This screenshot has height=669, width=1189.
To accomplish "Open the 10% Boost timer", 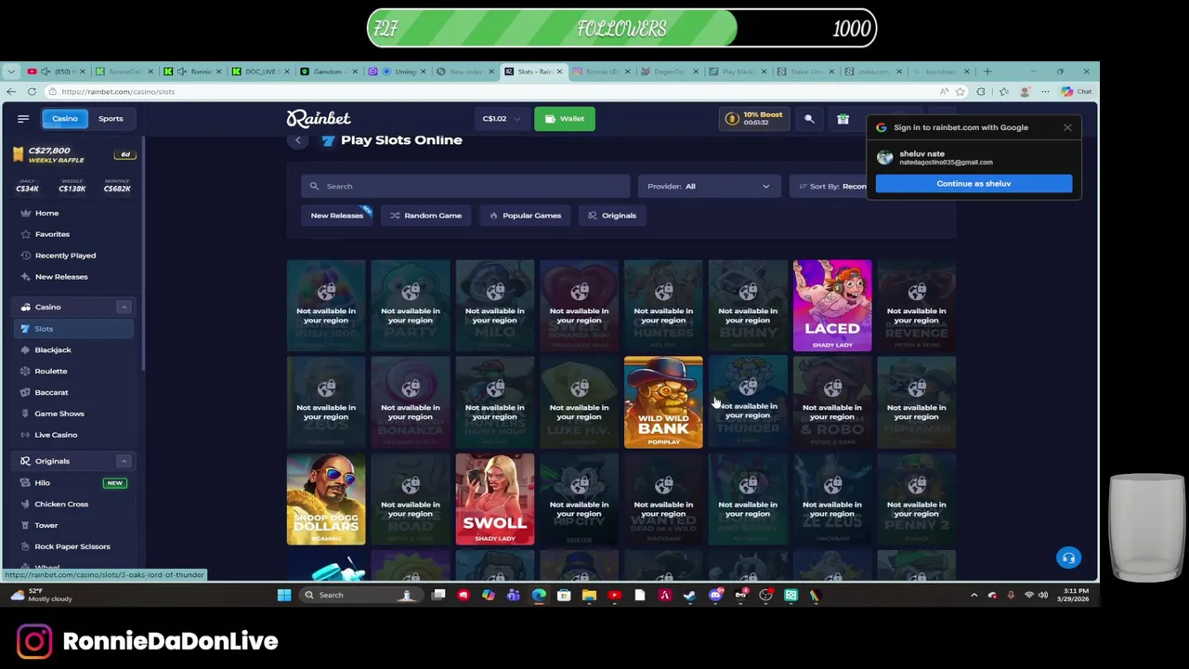I will (x=754, y=118).
